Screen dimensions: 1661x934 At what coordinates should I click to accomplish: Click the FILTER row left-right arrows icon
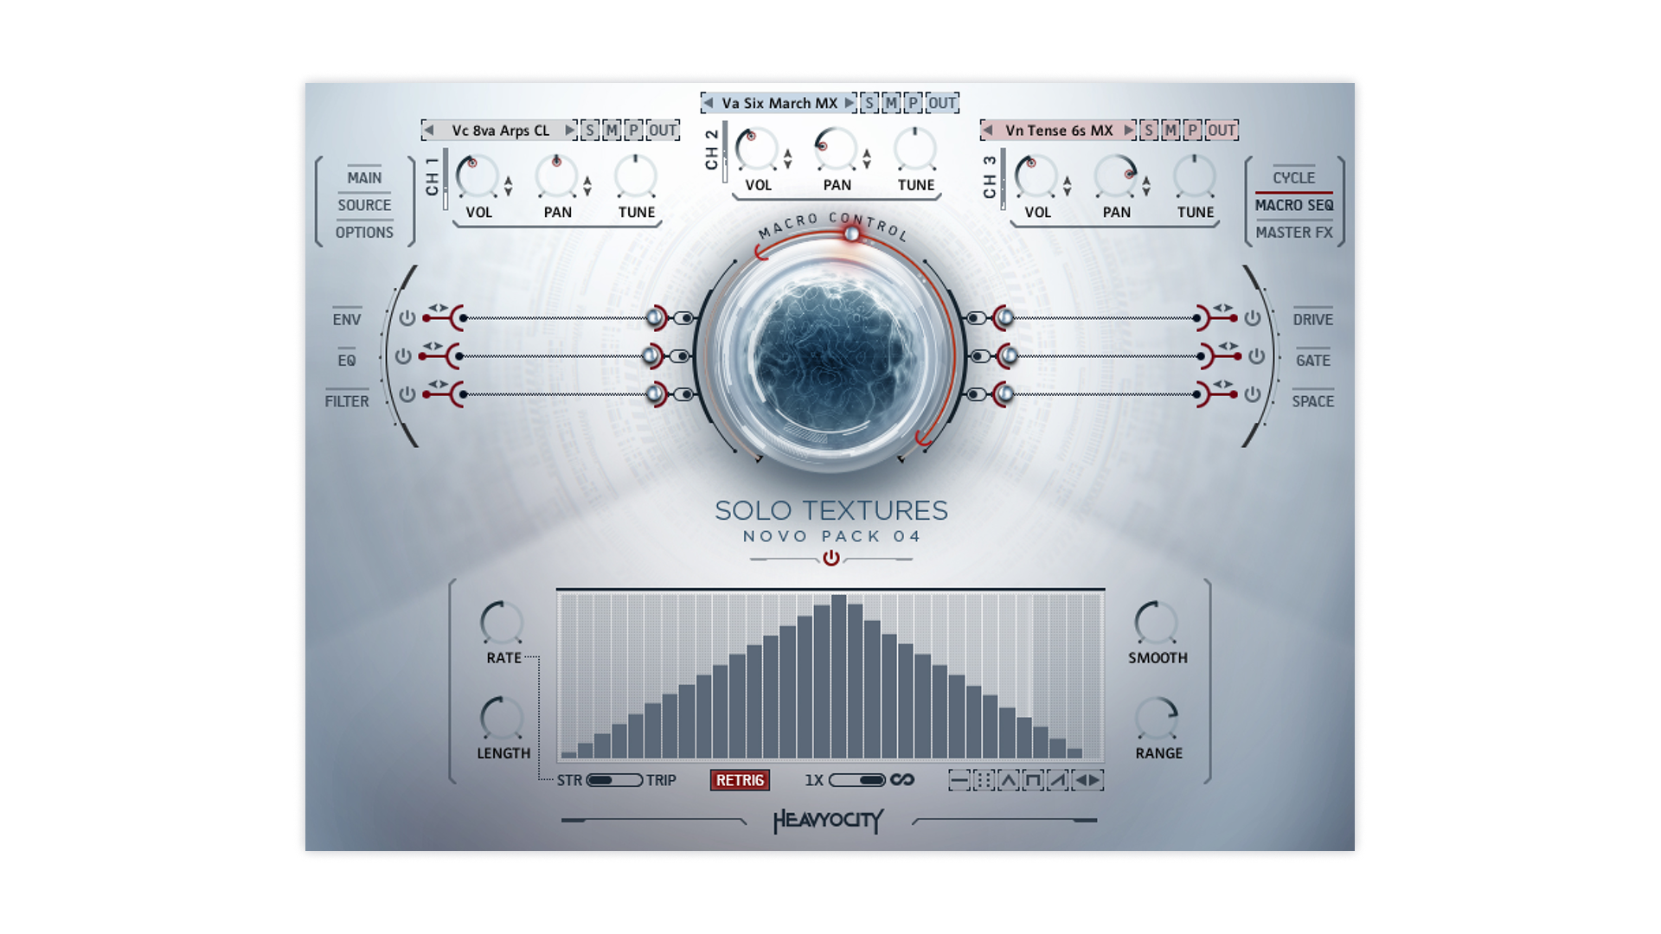[438, 384]
